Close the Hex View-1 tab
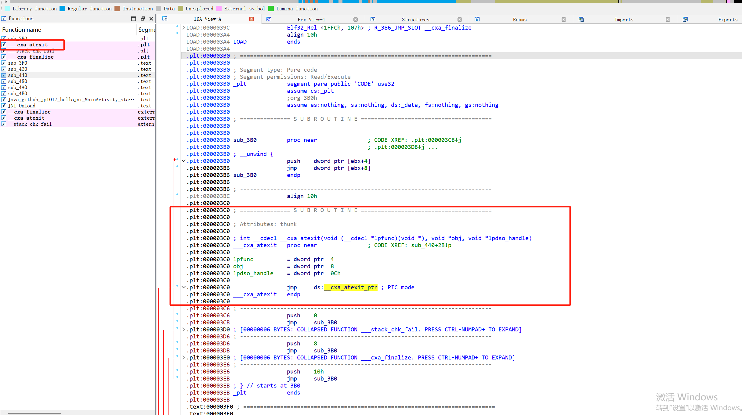742x415 pixels. tap(356, 20)
